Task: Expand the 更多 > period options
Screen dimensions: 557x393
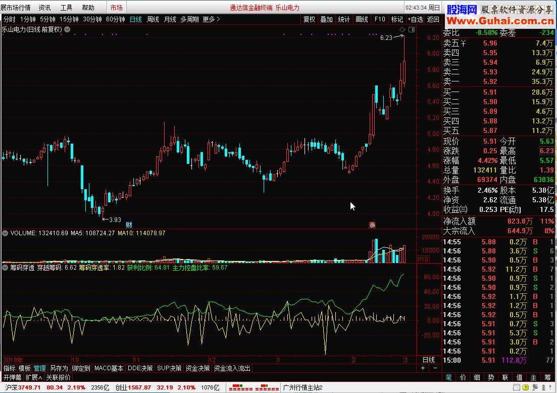Action: (211, 19)
